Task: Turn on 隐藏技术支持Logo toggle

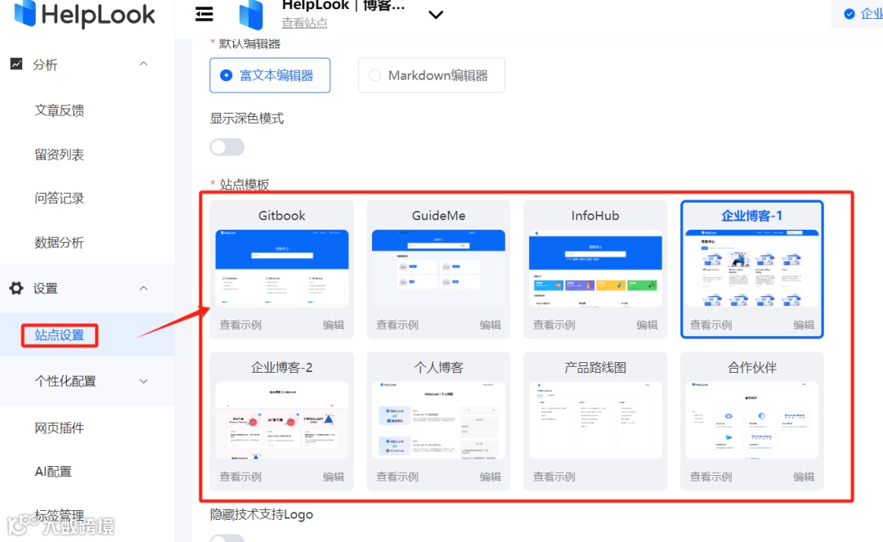Action: coord(226,537)
